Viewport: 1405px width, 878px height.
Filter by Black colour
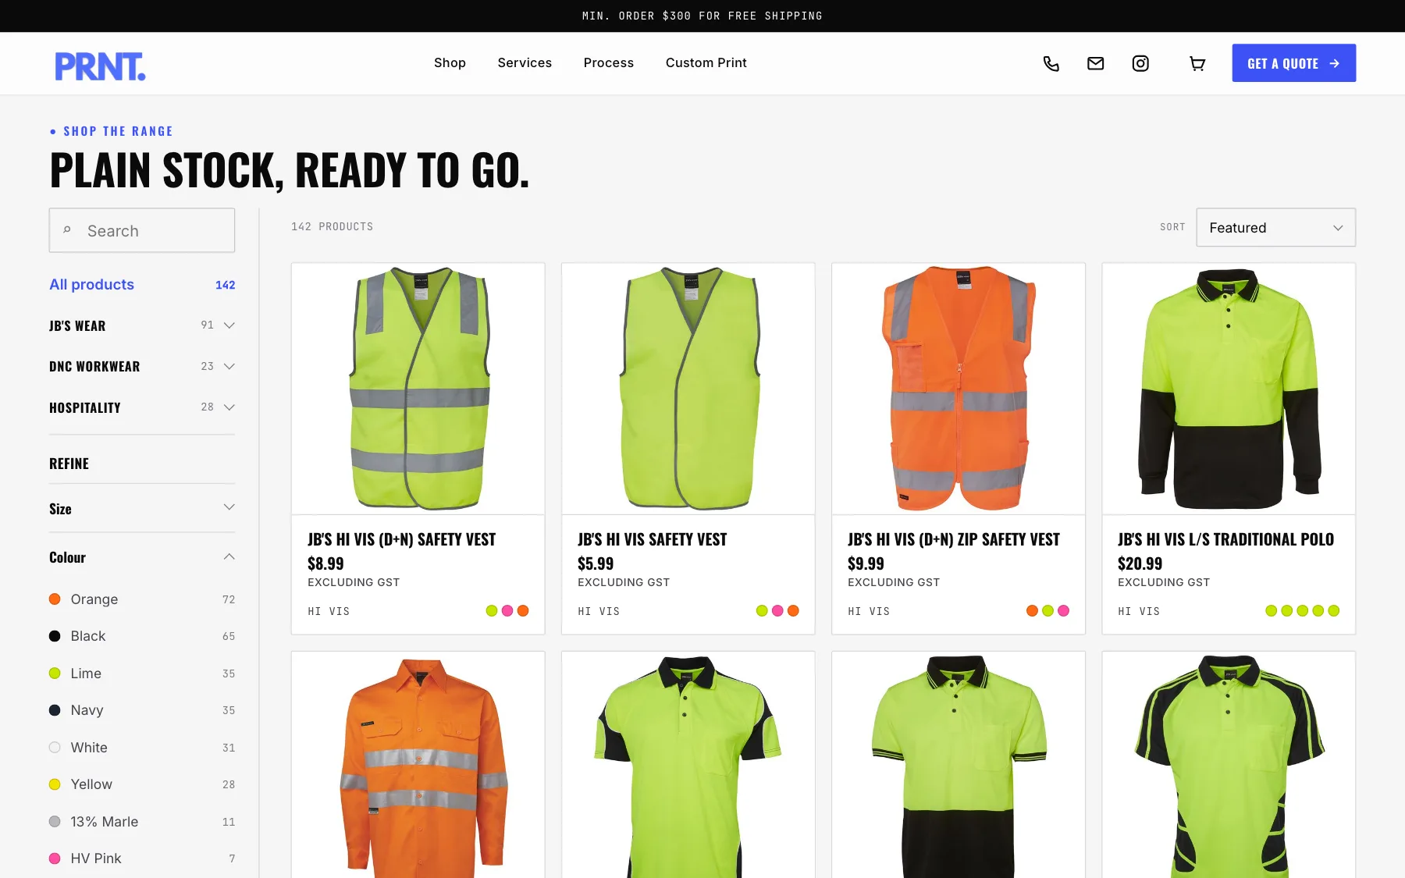tap(142, 636)
